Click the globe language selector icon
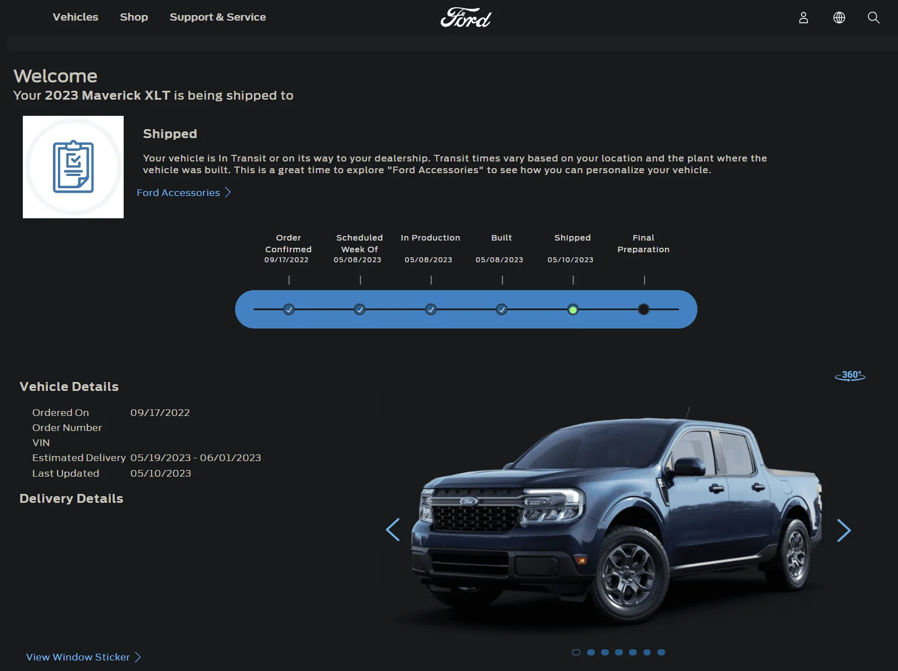The image size is (898, 671). 839,18
